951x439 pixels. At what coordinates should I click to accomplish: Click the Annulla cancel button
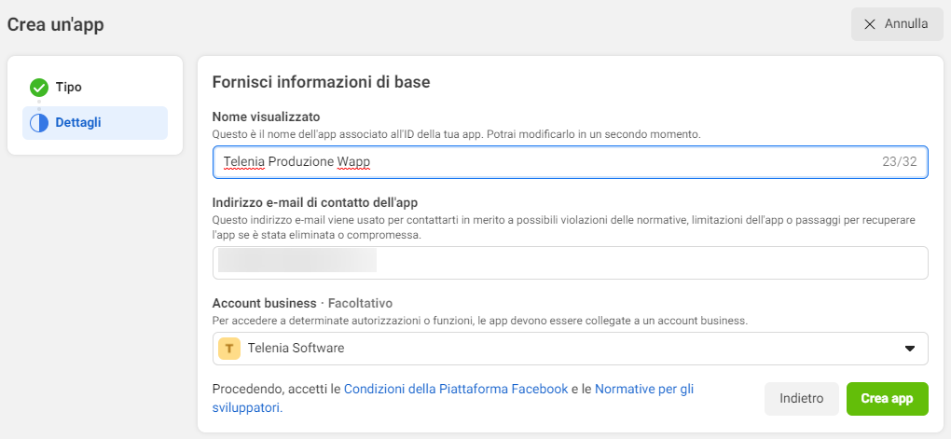(x=897, y=24)
